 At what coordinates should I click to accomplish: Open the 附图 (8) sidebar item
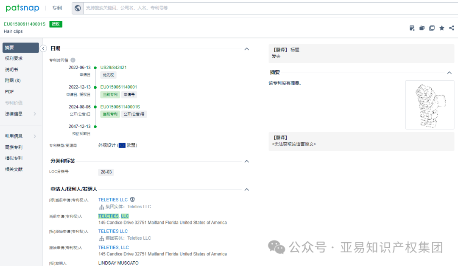13,80
